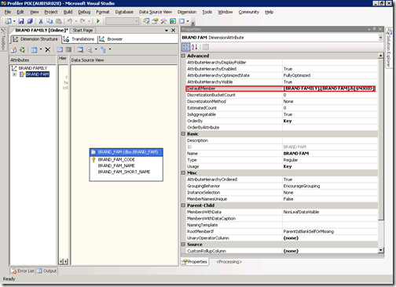Click the Property Pages icon in Properties
The image size is (396, 287).
(x=206, y=47)
